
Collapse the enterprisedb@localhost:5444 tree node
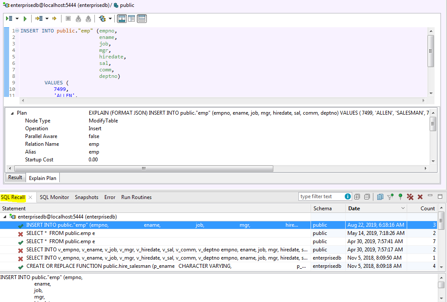[5, 217]
